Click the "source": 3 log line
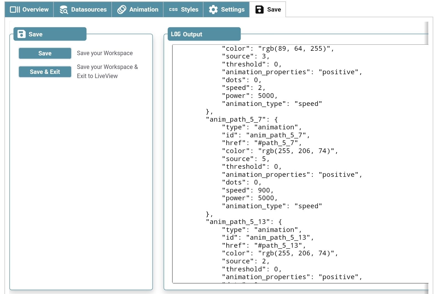Image resolution: width=442 pixels, height=294 pixels. pyautogui.click(x=246, y=56)
